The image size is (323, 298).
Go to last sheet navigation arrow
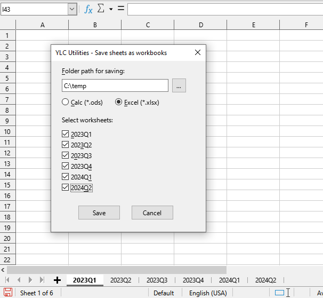tap(42, 280)
